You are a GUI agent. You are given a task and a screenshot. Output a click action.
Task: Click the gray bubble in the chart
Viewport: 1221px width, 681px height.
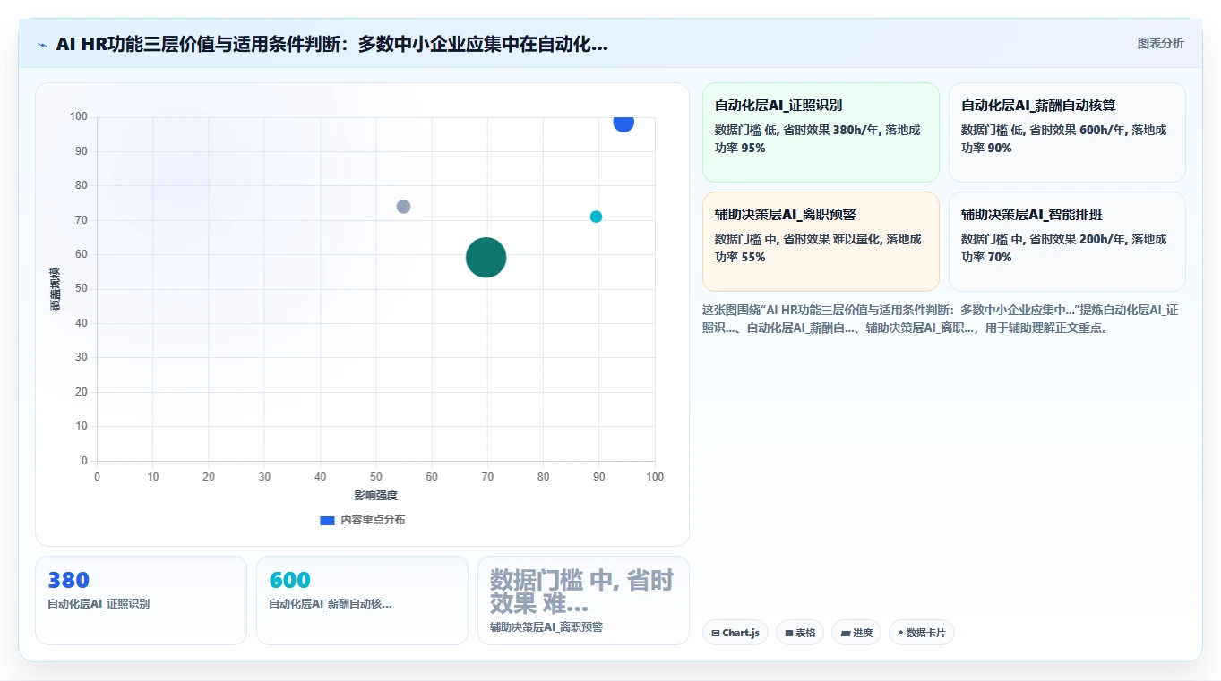pos(404,207)
